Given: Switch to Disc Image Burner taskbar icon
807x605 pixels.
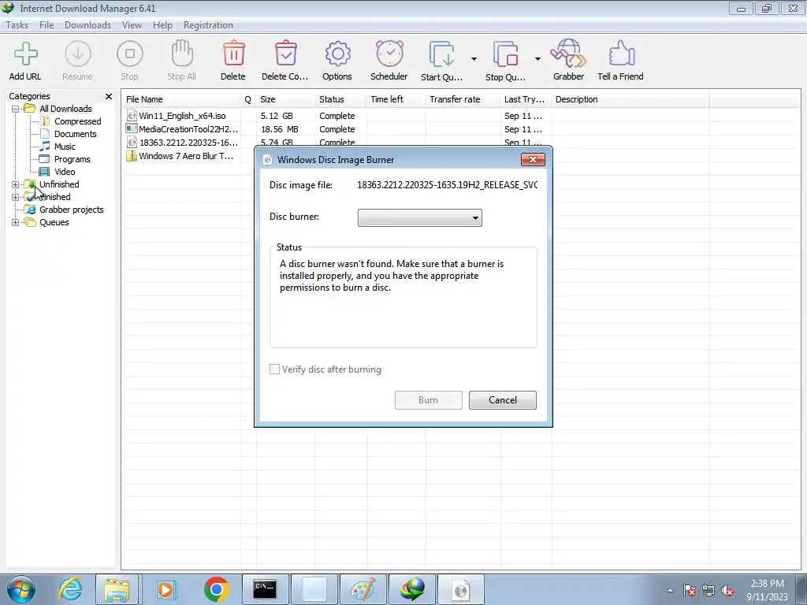Looking at the screenshot, I should pyautogui.click(x=460, y=589).
